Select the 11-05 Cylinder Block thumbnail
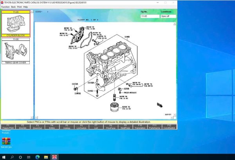 16,23
